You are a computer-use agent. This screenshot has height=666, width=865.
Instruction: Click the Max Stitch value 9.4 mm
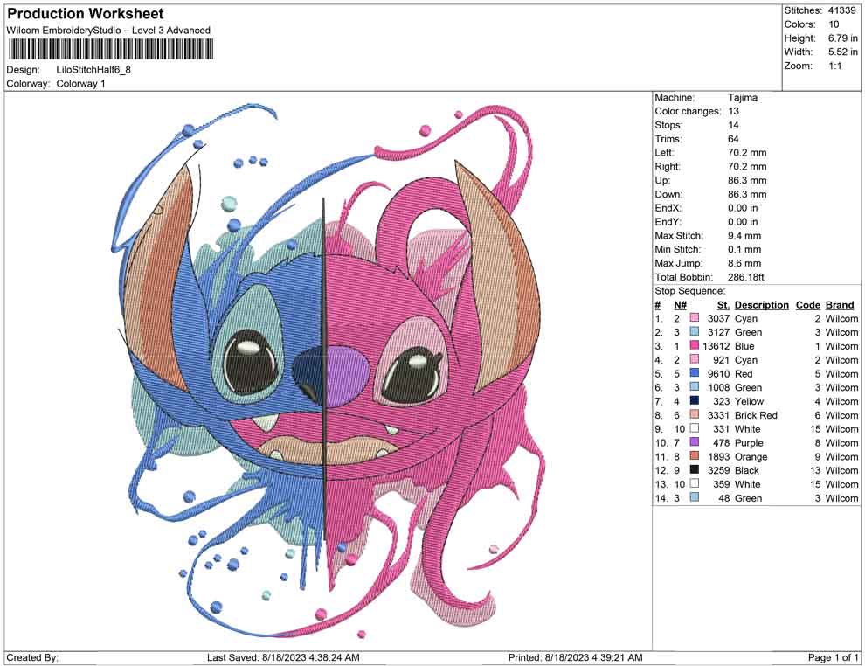point(744,236)
